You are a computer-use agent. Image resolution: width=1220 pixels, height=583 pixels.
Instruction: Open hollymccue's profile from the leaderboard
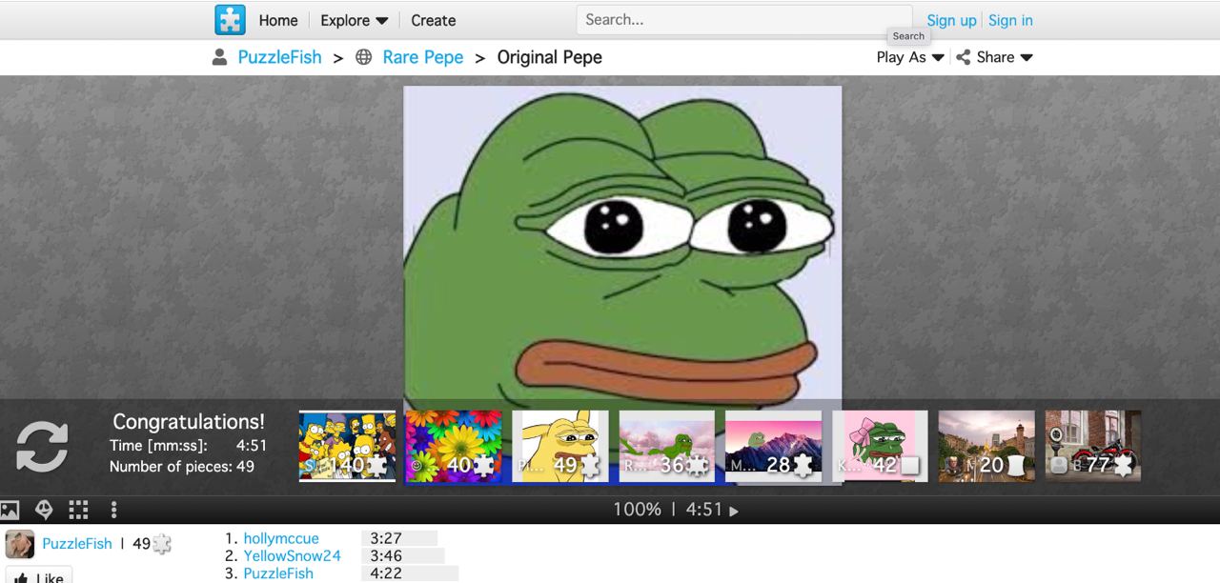click(281, 538)
